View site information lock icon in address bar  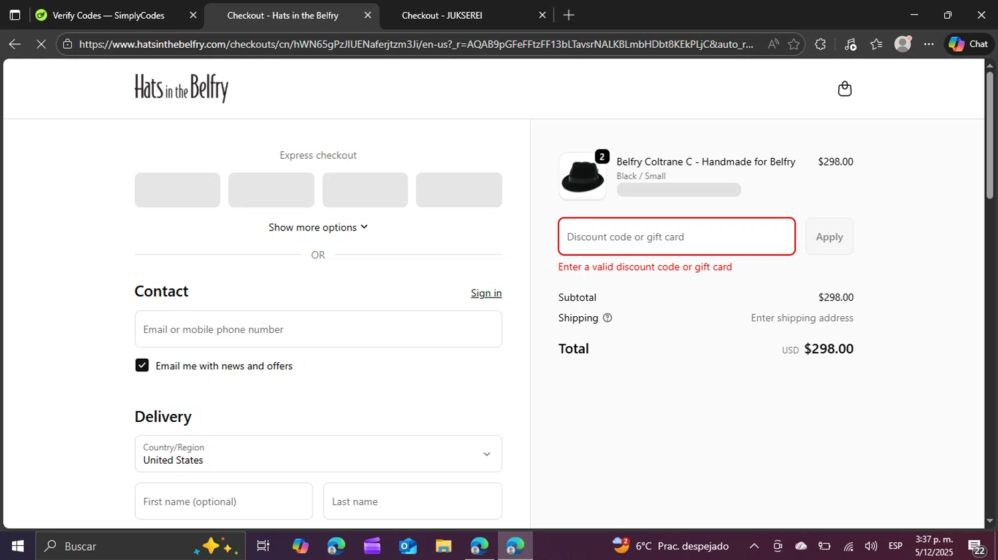click(x=67, y=44)
